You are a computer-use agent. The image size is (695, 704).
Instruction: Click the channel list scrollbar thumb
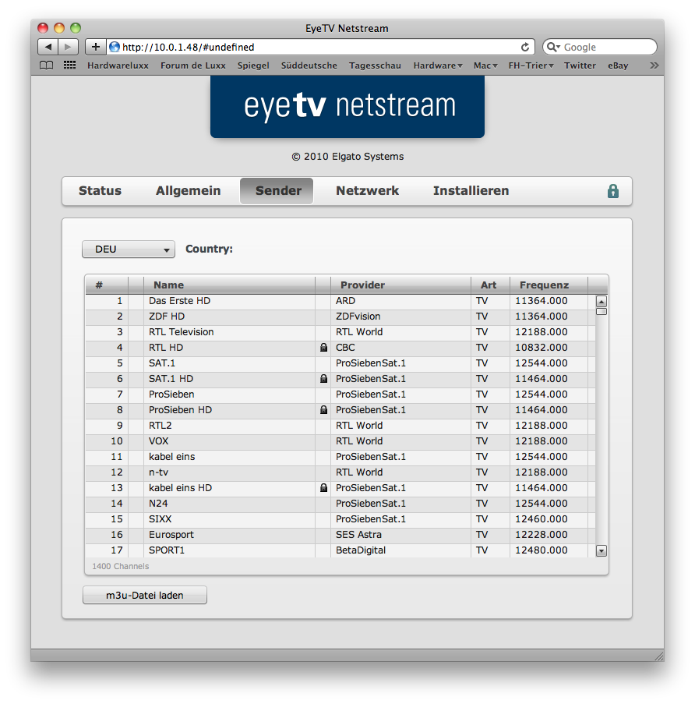pyautogui.click(x=602, y=311)
